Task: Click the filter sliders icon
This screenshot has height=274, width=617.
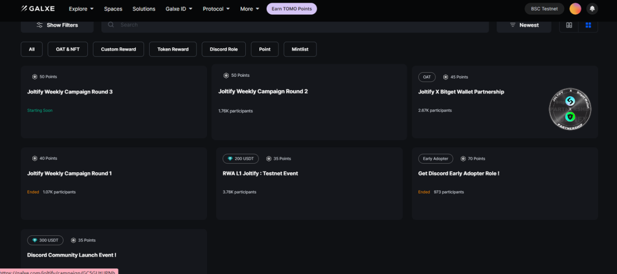Action: [40, 25]
